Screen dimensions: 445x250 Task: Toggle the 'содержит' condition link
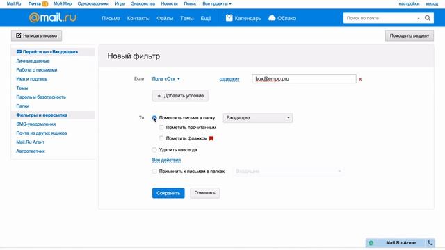click(229, 79)
